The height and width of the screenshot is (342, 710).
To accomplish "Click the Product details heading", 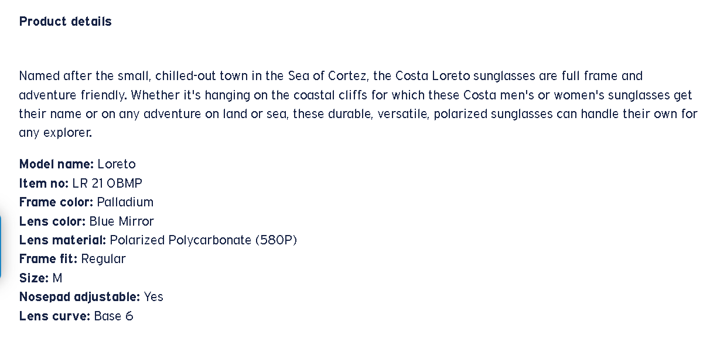I will click(x=65, y=22).
